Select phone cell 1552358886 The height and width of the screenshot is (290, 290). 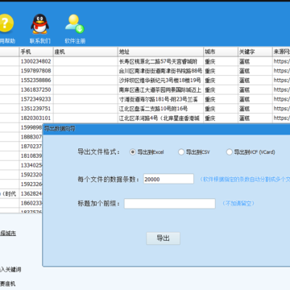(36, 80)
